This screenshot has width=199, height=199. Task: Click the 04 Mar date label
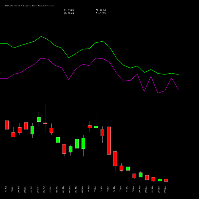click(x=63, y=189)
